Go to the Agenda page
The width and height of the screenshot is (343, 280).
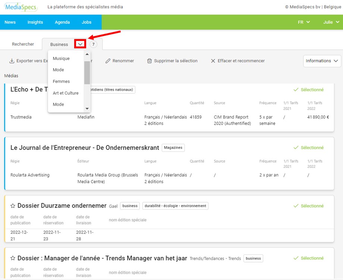62,22
